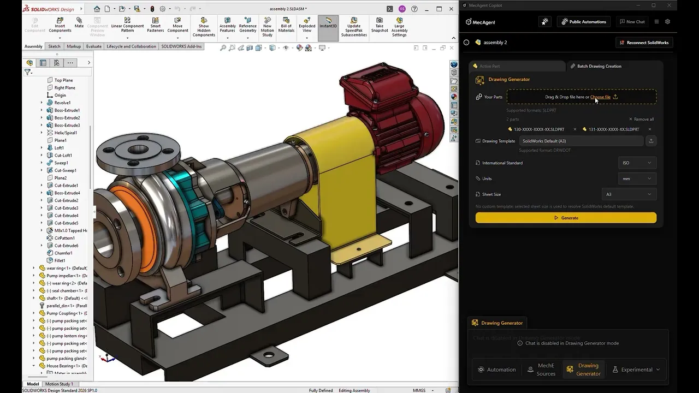Click Smart Fasteners tool

(x=156, y=25)
